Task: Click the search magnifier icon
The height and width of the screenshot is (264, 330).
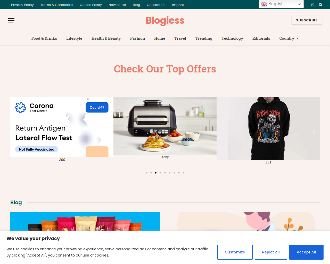Action: pyautogui.click(x=321, y=5)
